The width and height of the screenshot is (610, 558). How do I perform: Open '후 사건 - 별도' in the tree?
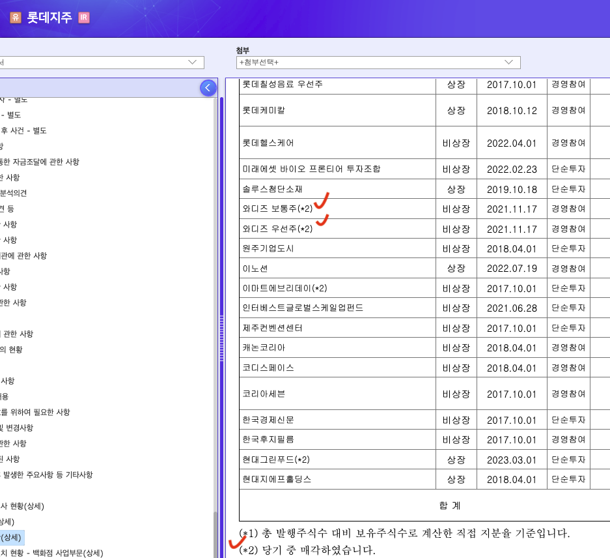pos(23,130)
